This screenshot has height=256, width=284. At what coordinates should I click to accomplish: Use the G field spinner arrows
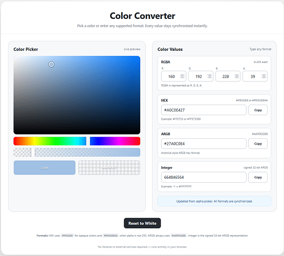[210, 76]
